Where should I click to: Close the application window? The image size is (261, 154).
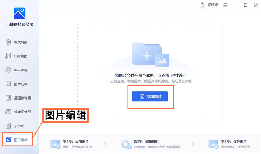click(256, 5)
